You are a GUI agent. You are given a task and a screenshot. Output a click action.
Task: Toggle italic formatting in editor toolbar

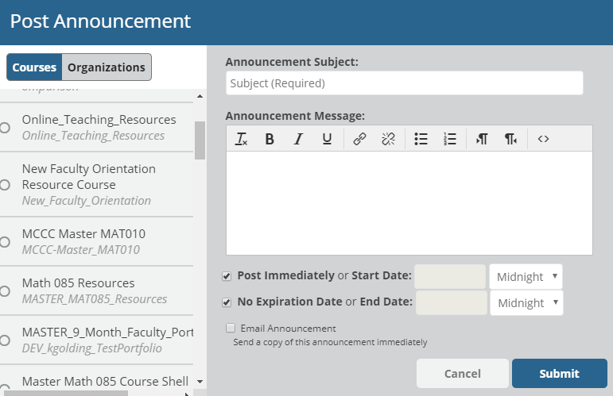click(298, 139)
